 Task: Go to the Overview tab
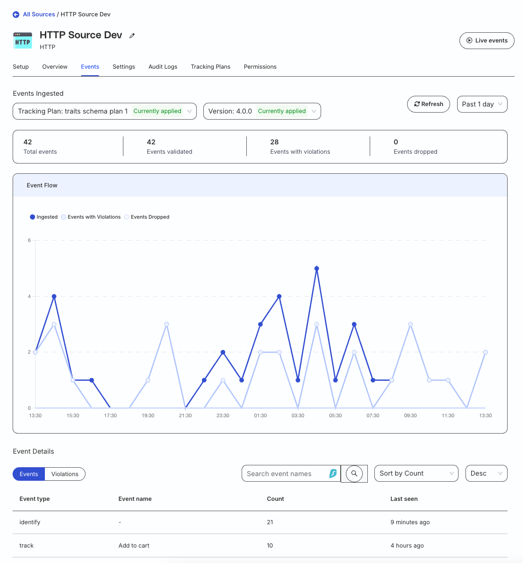[55, 67]
